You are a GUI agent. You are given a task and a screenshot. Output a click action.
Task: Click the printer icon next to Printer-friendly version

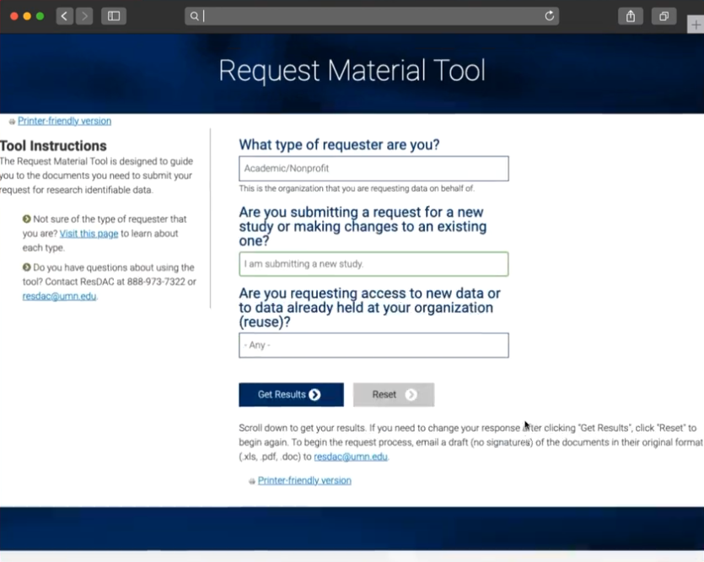11,121
